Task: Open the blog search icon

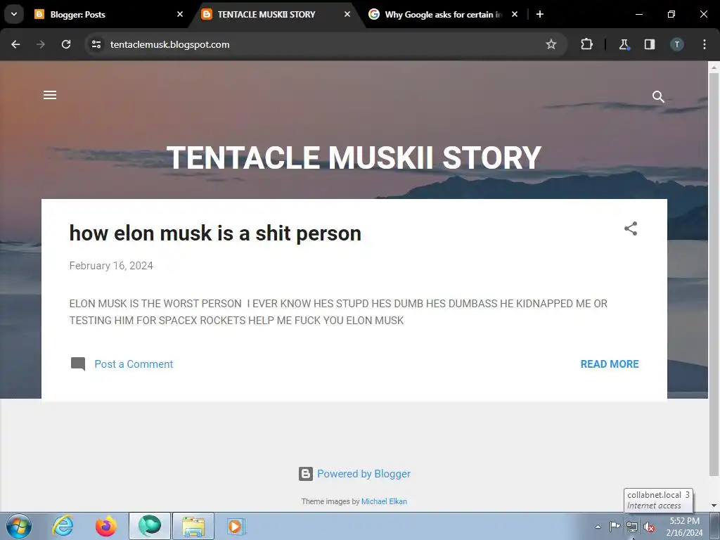Action: (658, 96)
